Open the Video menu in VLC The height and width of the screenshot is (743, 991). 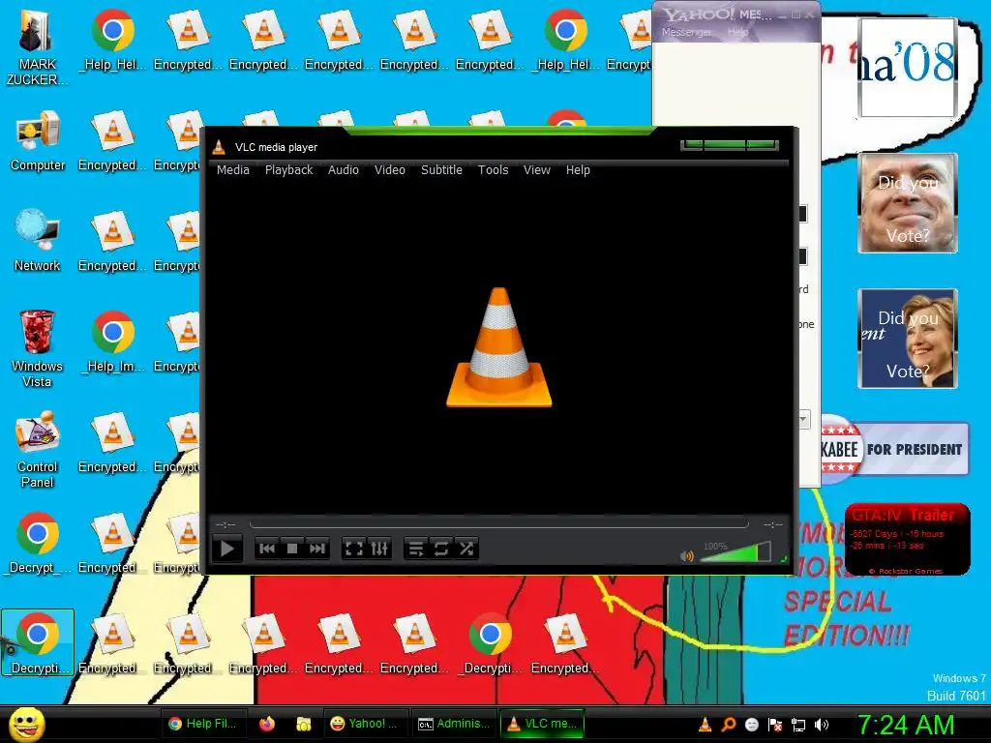point(390,170)
